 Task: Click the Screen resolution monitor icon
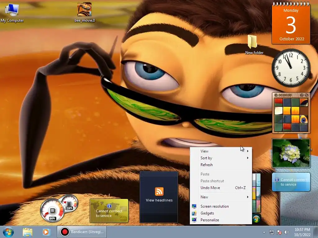(x=194, y=206)
